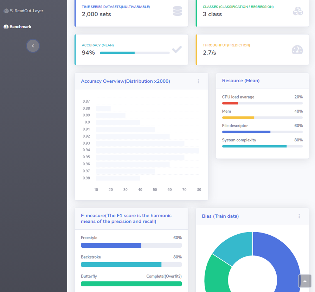Collapse the sidebar with the chevron button

point(33,46)
